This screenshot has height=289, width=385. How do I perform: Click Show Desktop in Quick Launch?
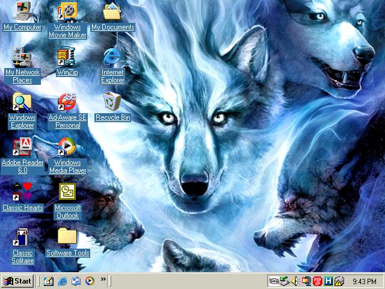[48, 281]
